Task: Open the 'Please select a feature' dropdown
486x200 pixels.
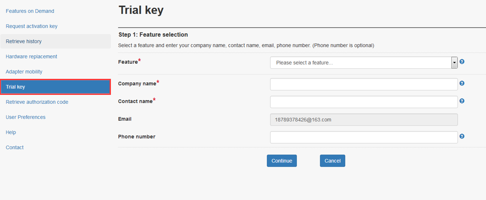Action: click(361, 63)
